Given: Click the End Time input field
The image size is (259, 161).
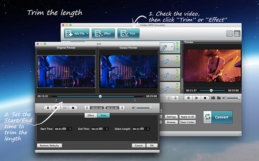Looking at the screenshot, I should pyautogui.click(x=98, y=129).
